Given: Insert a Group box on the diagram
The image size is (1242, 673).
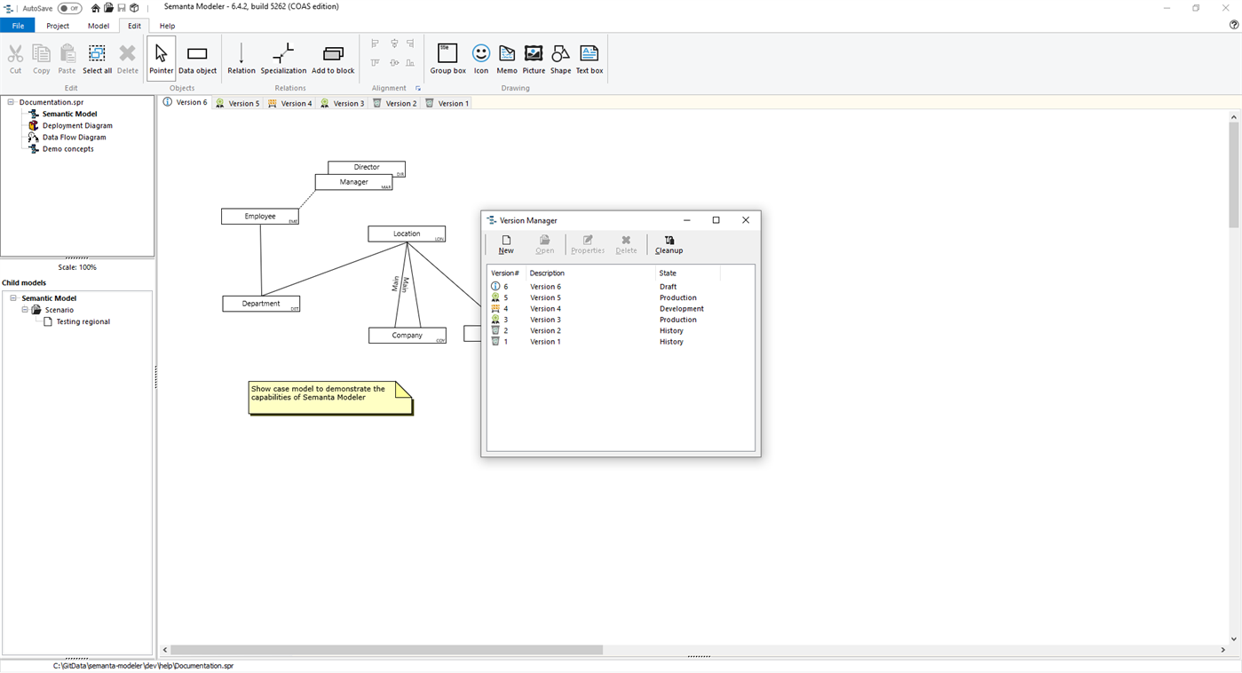Looking at the screenshot, I should (447, 56).
